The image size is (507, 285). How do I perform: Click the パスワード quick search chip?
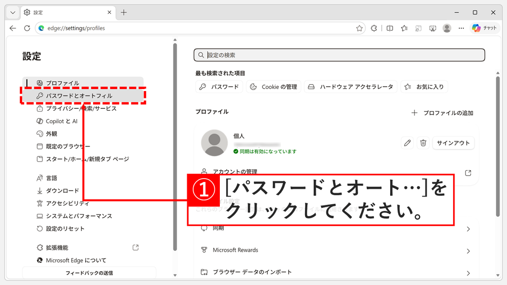[x=219, y=87]
